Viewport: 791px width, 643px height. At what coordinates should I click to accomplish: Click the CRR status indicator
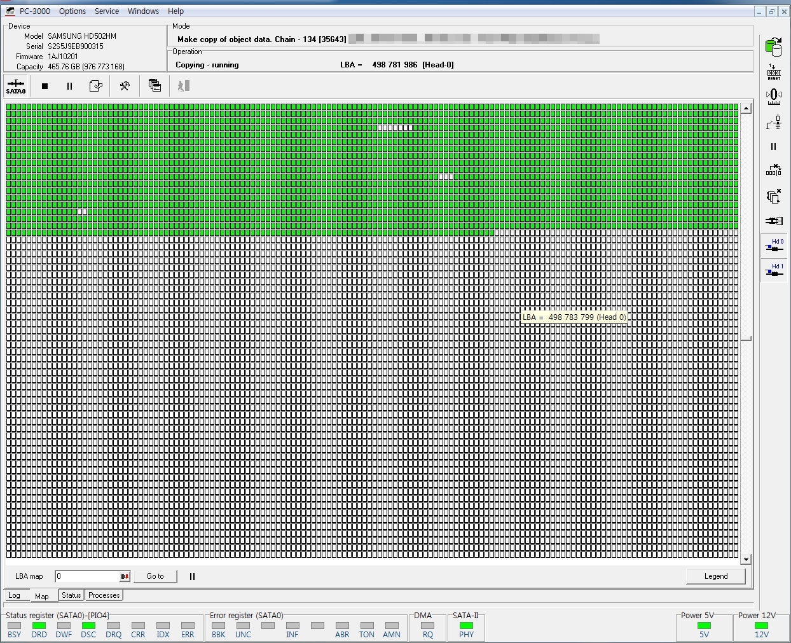[138, 626]
